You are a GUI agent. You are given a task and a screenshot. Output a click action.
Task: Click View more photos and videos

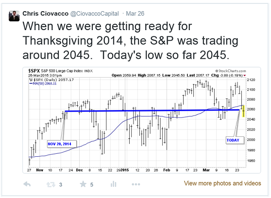[222, 183]
